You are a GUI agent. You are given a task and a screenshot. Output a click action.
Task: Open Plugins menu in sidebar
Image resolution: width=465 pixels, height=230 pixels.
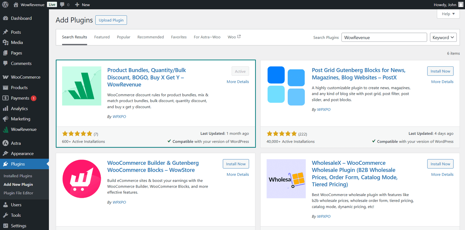[x=24, y=164]
